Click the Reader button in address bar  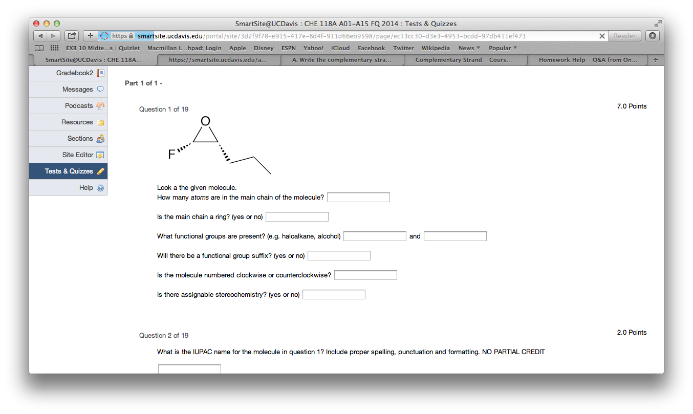[624, 36]
